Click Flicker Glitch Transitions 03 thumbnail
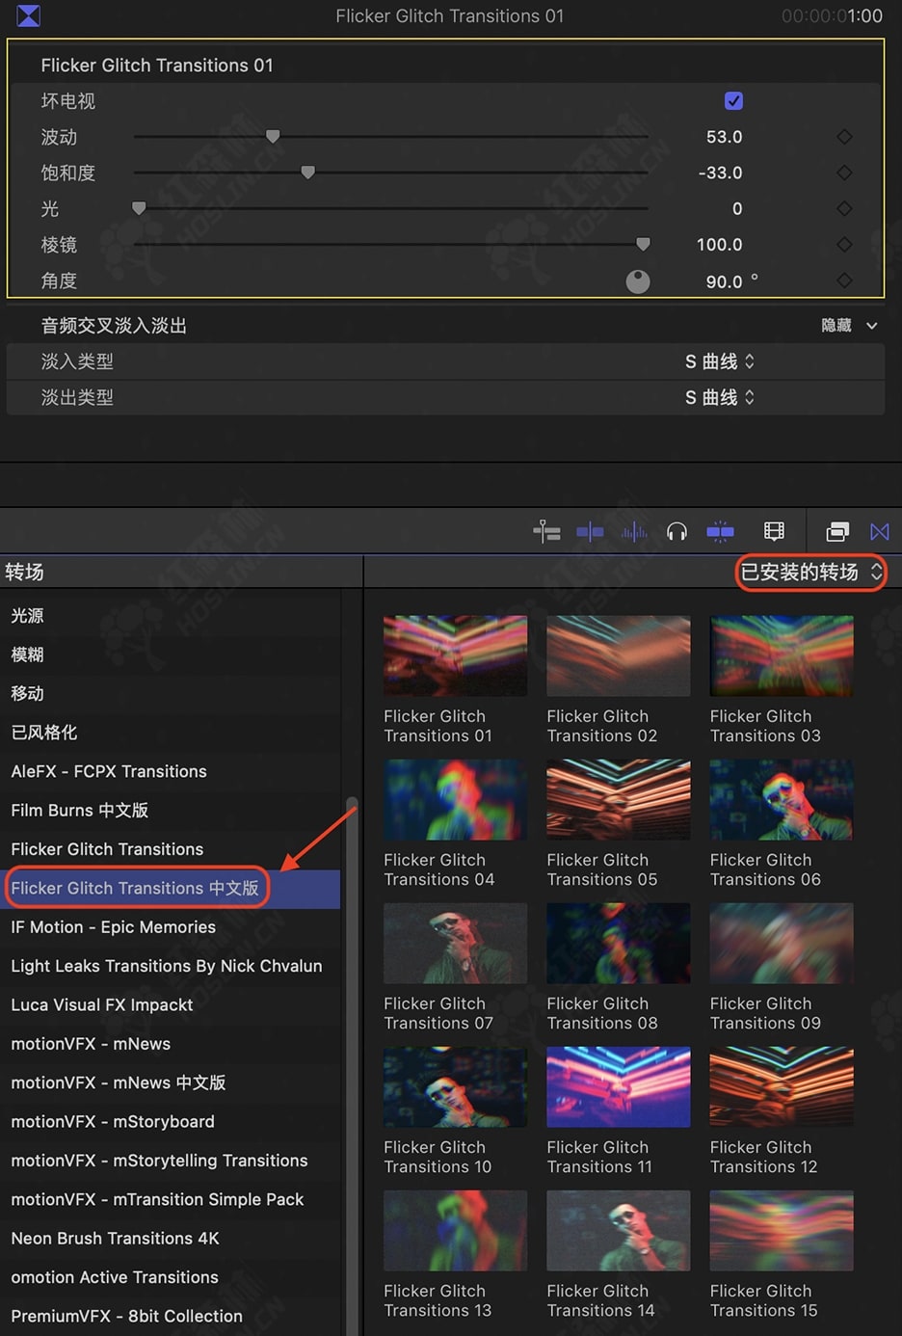902x1336 pixels. click(x=782, y=655)
